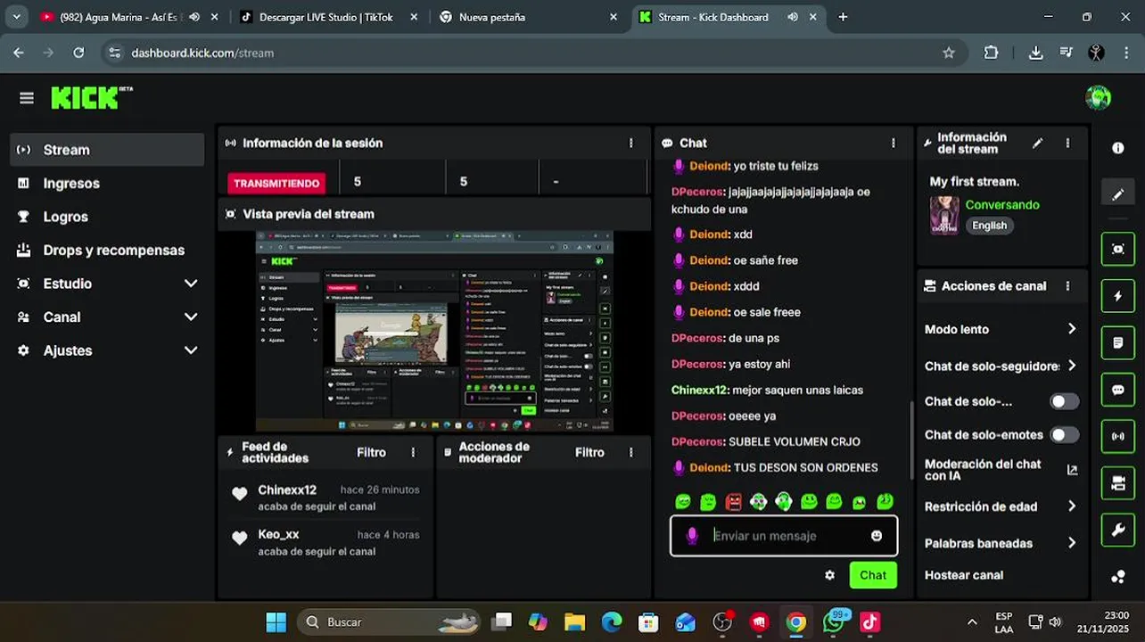This screenshot has height=642, width=1145.
Task: Click Filtro in Acciones de moderador
Action: pos(589,452)
